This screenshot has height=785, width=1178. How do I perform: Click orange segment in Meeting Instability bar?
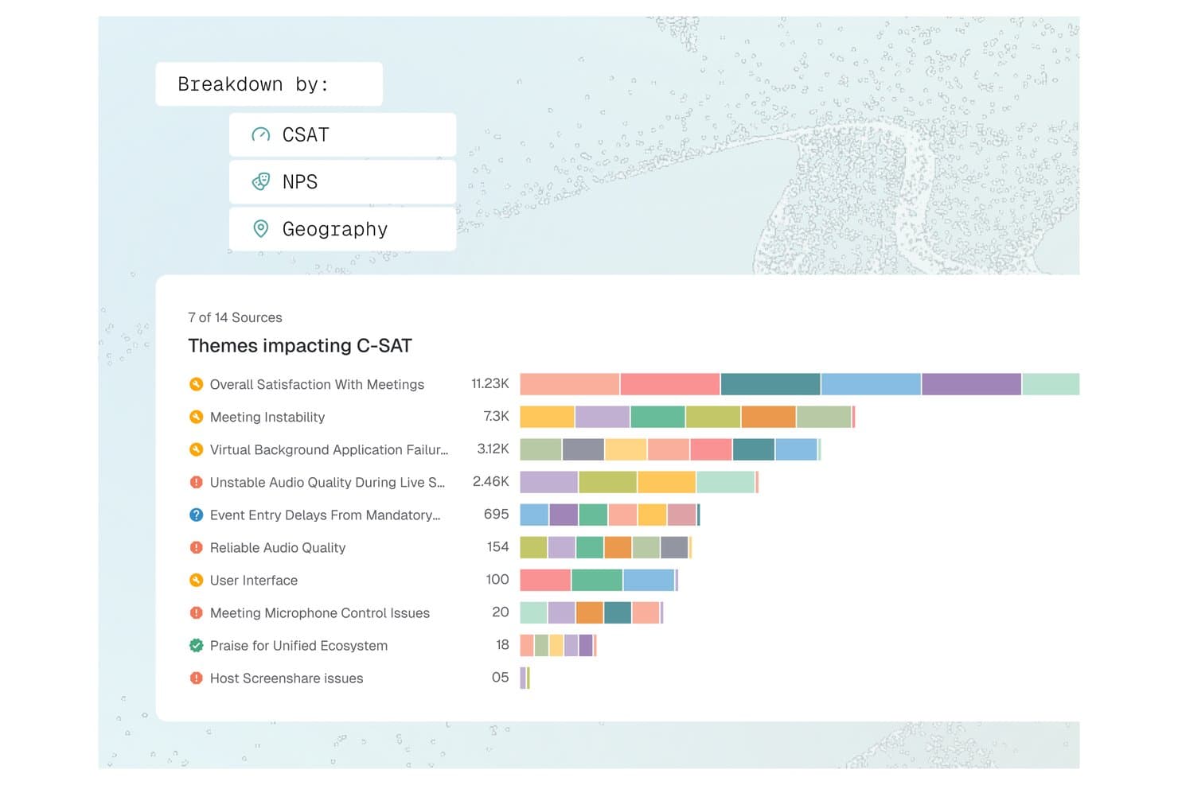[x=768, y=417]
